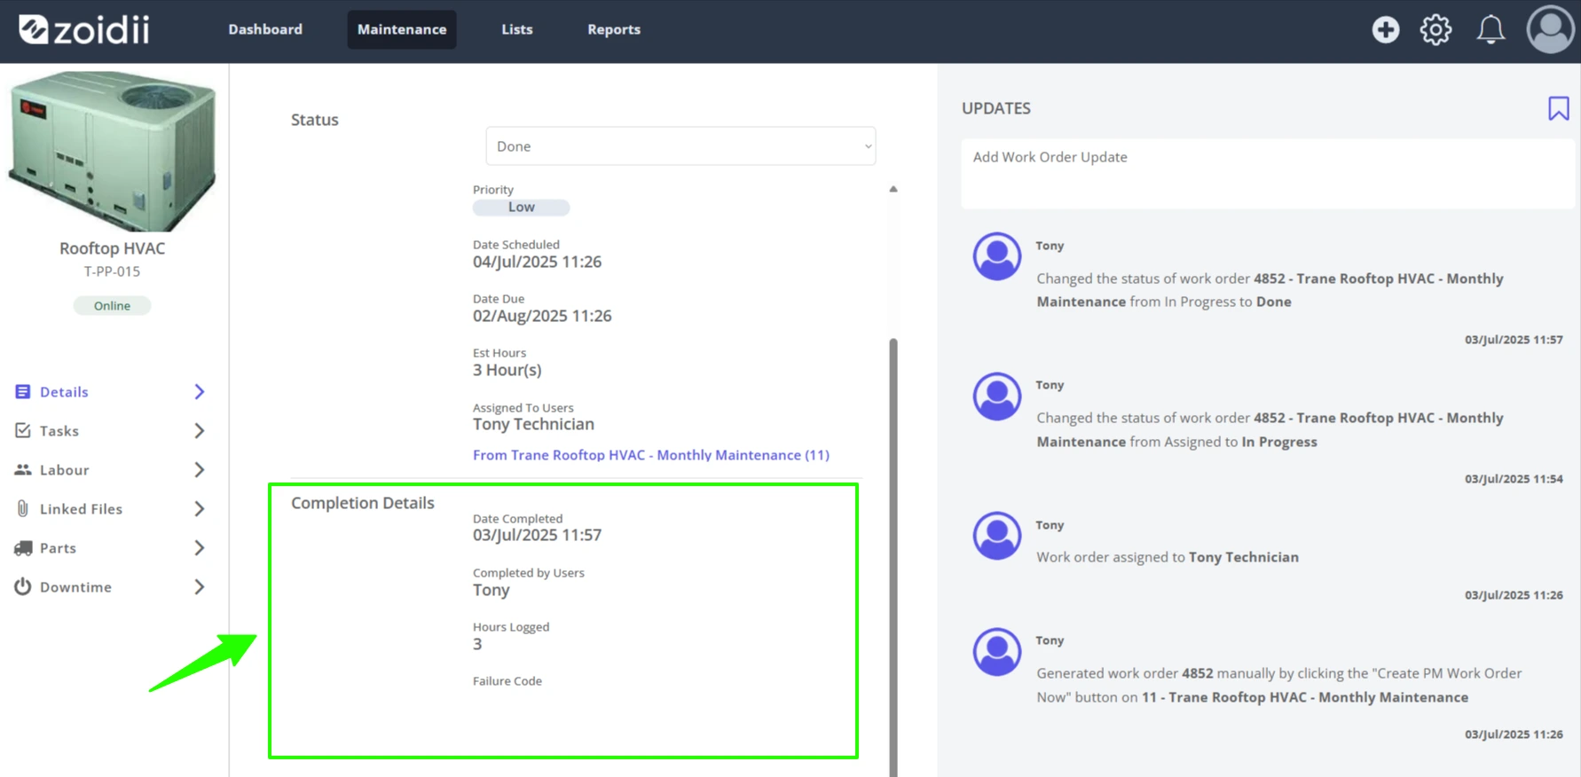This screenshot has width=1581, height=777.
Task: Go to the Dashboard tab
Action: pyautogui.click(x=265, y=29)
